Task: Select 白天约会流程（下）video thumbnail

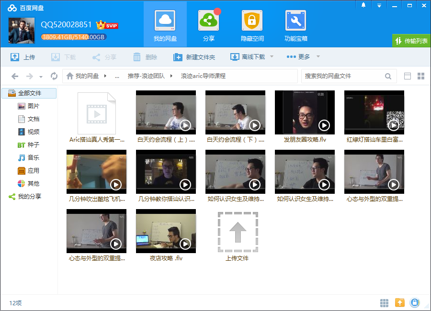Action: [235, 112]
